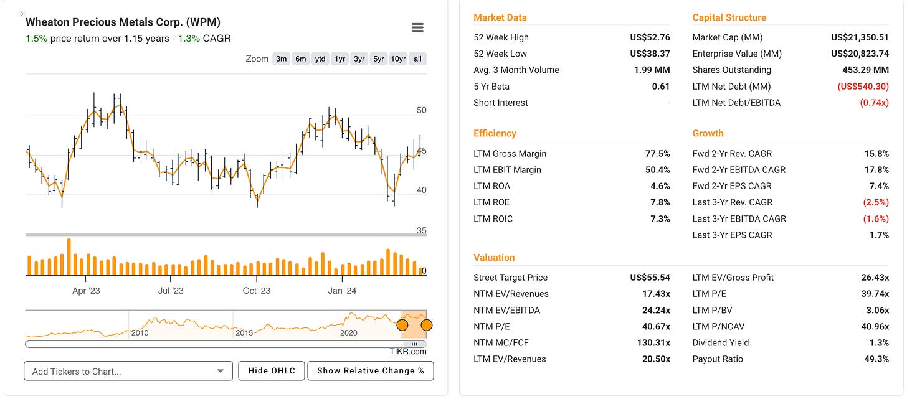This screenshot has width=907, height=399.
Task: Click the Efficiency section heading
Action: [495, 133]
